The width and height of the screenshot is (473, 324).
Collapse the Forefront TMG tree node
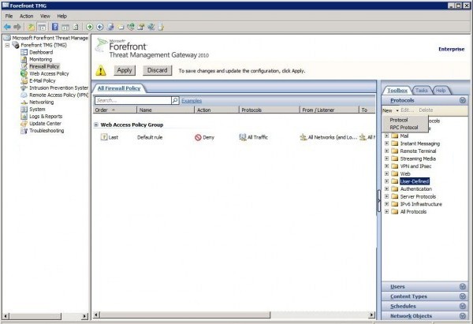pos(7,45)
